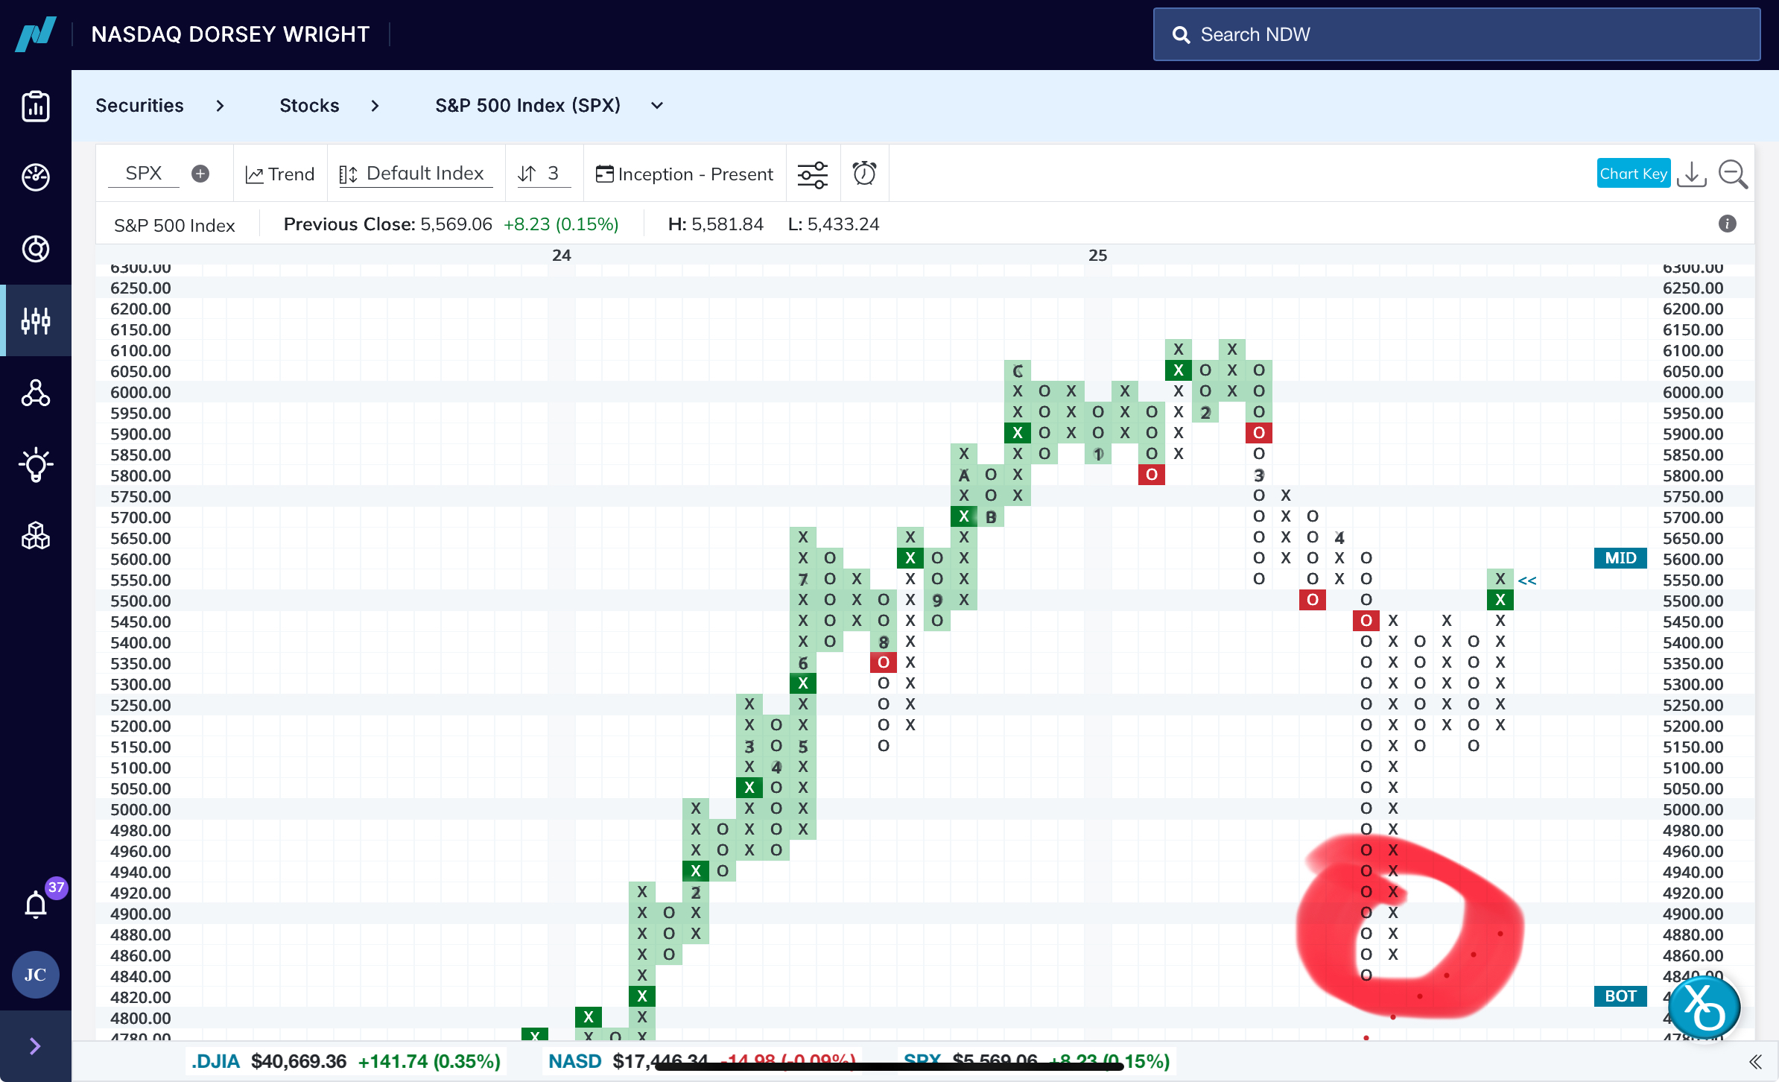This screenshot has width=1779, height=1082.
Task: Expand sidebar with bottom arrow
Action: click(x=35, y=1046)
